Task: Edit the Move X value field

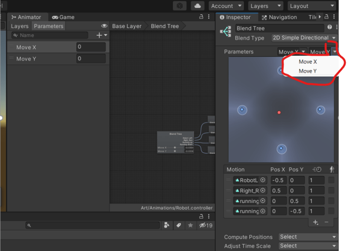Action: [x=91, y=47]
